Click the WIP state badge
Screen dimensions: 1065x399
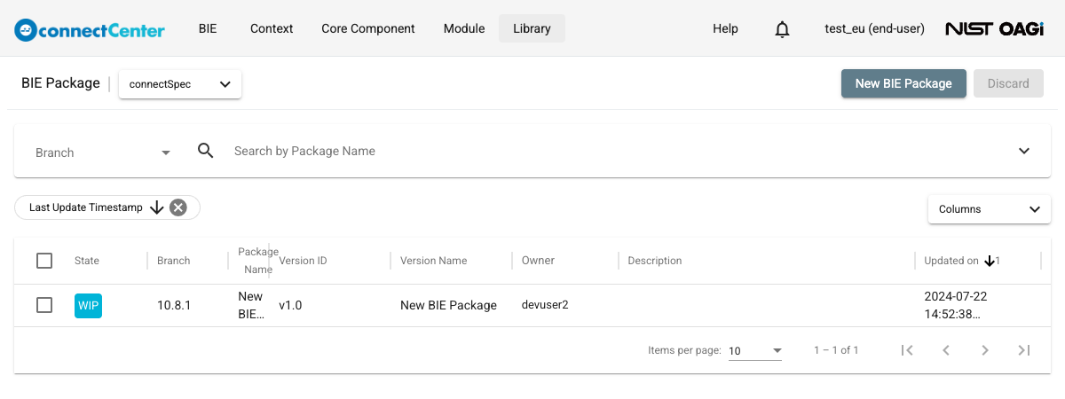click(88, 305)
